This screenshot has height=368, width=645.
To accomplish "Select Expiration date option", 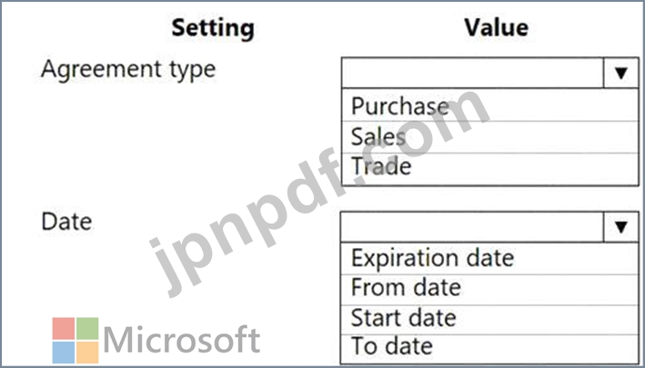I will click(432, 258).
